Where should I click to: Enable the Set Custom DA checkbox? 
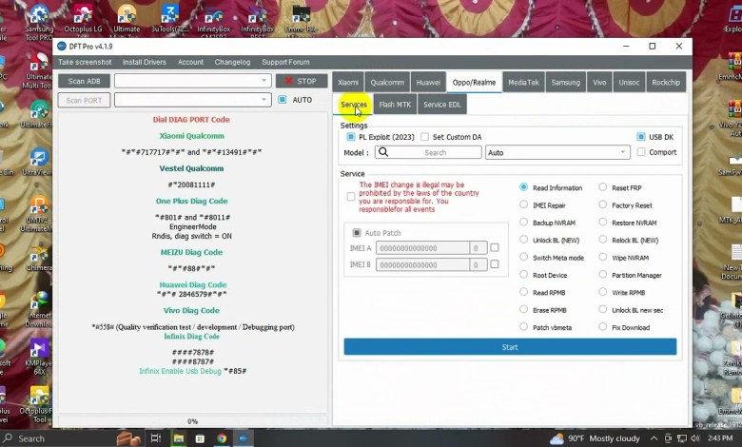tap(425, 137)
